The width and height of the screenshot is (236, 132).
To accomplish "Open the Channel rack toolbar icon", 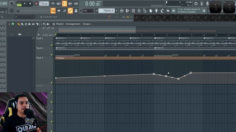I will pyautogui.click(x=133, y=11).
